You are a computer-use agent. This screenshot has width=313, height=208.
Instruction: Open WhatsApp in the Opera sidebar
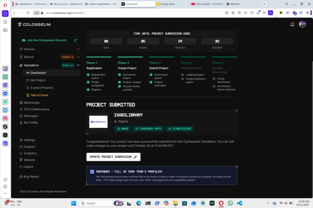coord(5,102)
